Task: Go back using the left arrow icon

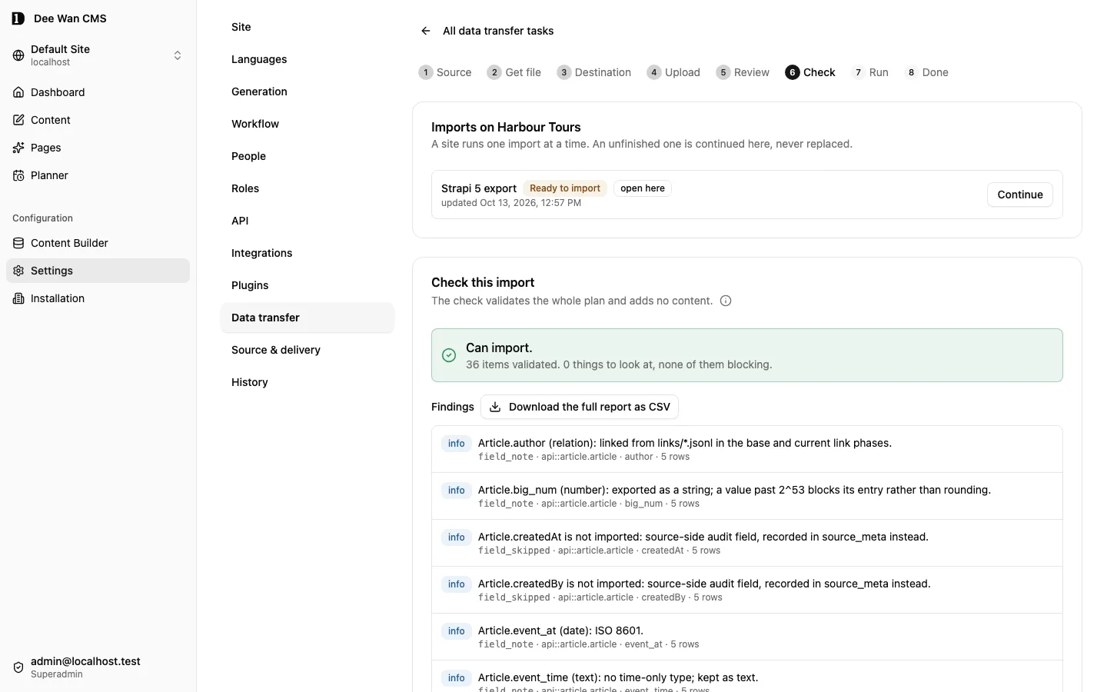Action: (x=426, y=31)
